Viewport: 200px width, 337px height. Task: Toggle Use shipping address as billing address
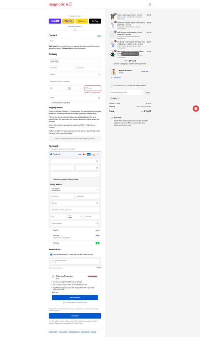(52, 180)
